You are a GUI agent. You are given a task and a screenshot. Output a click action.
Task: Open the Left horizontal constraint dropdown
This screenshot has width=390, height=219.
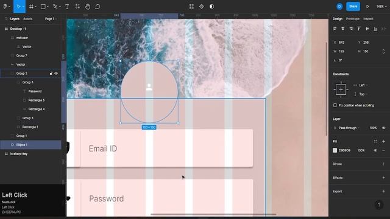[363, 85]
